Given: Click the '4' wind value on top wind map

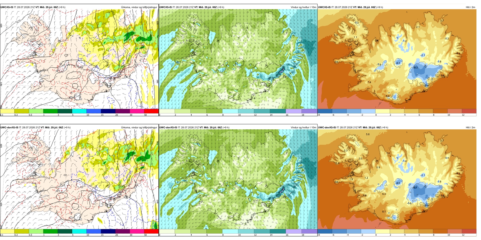Looking at the screenshot, I should coord(254,98).
